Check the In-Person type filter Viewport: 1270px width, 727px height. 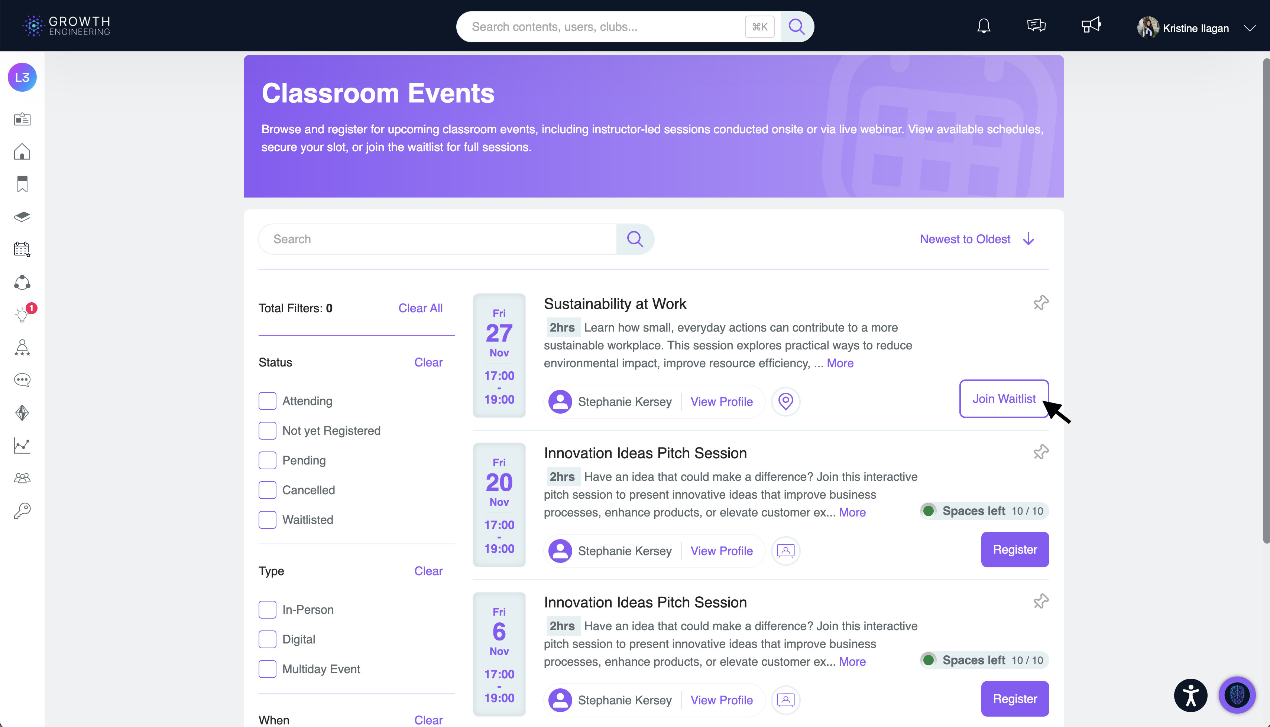pos(267,610)
